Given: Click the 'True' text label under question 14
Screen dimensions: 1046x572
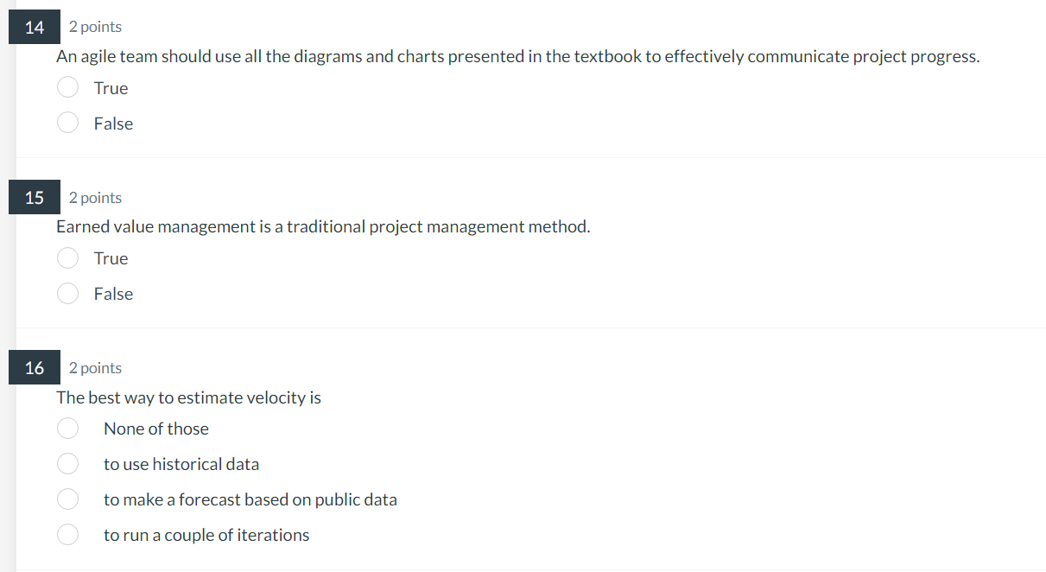Looking at the screenshot, I should click(110, 87).
